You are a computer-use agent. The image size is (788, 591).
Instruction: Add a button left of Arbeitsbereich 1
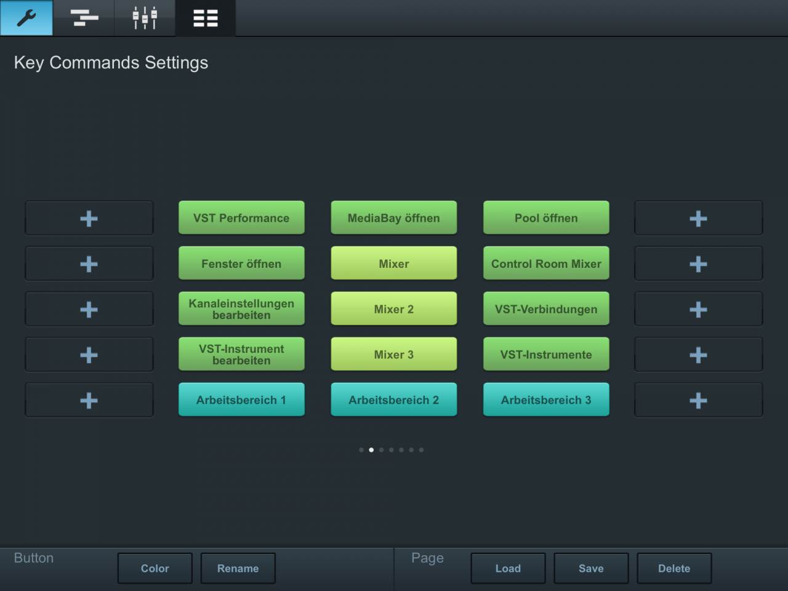pyautogui.click(x=89, y=400)
